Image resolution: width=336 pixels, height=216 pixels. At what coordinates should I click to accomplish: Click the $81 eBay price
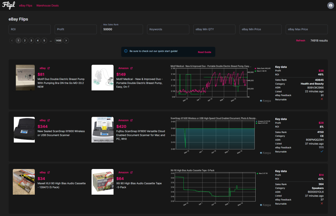tap(41, 75)
